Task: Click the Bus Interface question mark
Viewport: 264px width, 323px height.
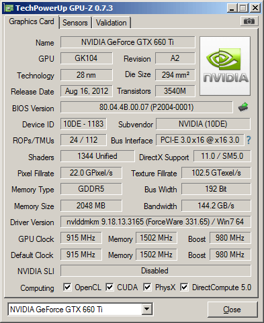Action: [249, 140]
